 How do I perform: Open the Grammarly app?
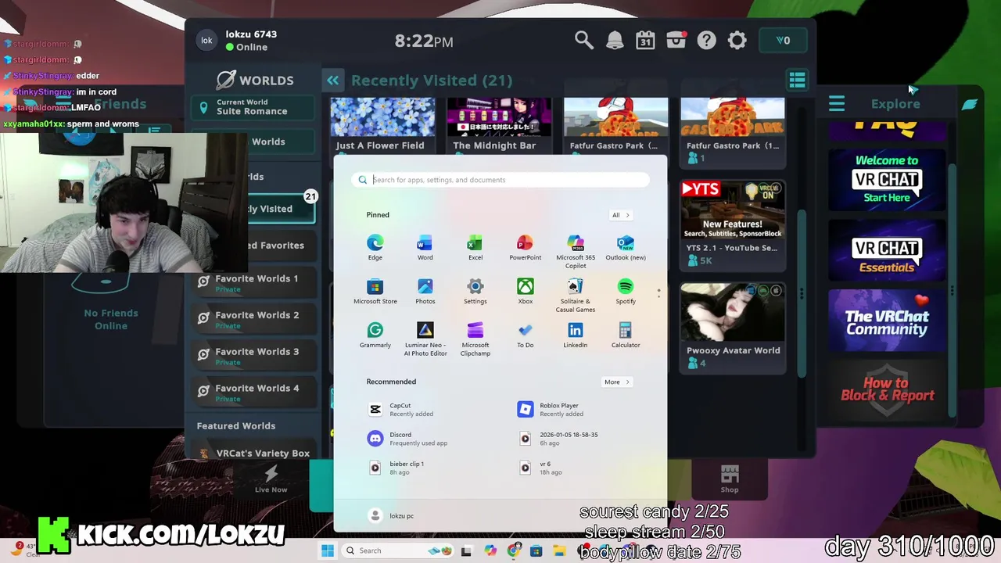(375, 335)
